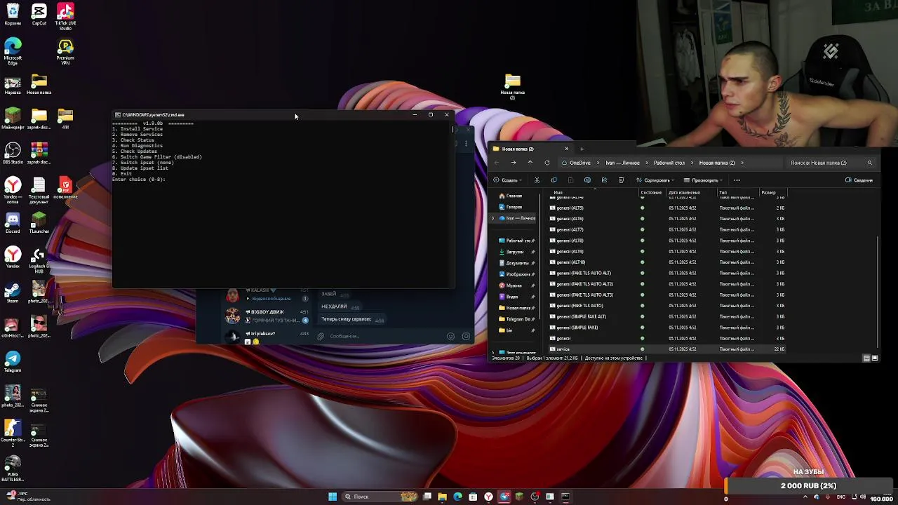This screenshot has width=898, height=505.
Task: Expand chevron after Рабочий стол in address bar
Action: (x=691, y=163)
